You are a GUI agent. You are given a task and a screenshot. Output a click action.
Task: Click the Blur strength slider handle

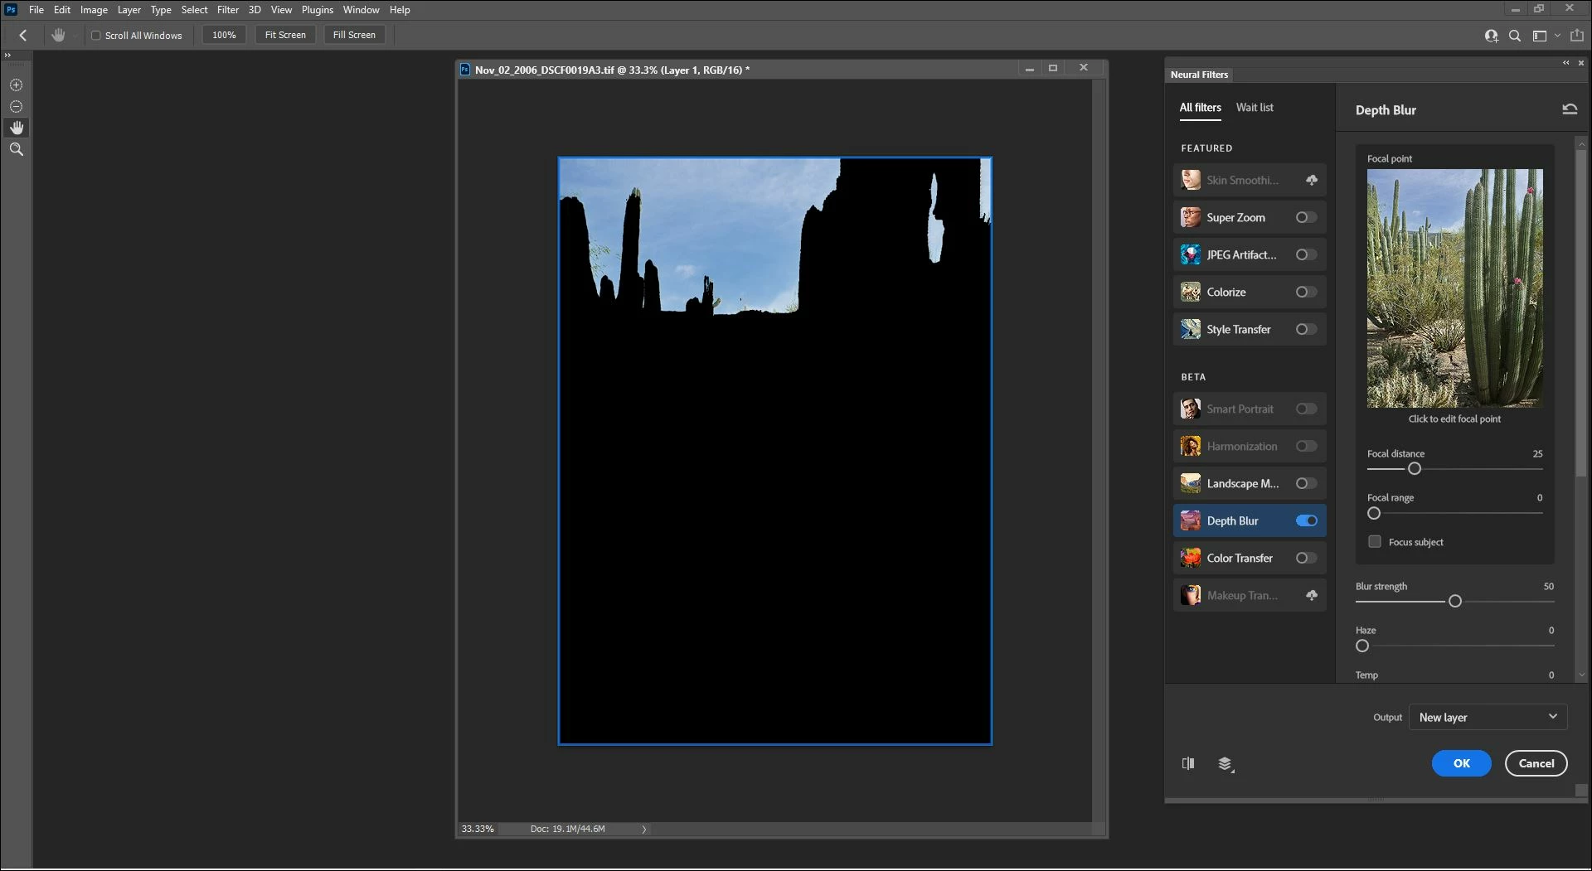1455,602
